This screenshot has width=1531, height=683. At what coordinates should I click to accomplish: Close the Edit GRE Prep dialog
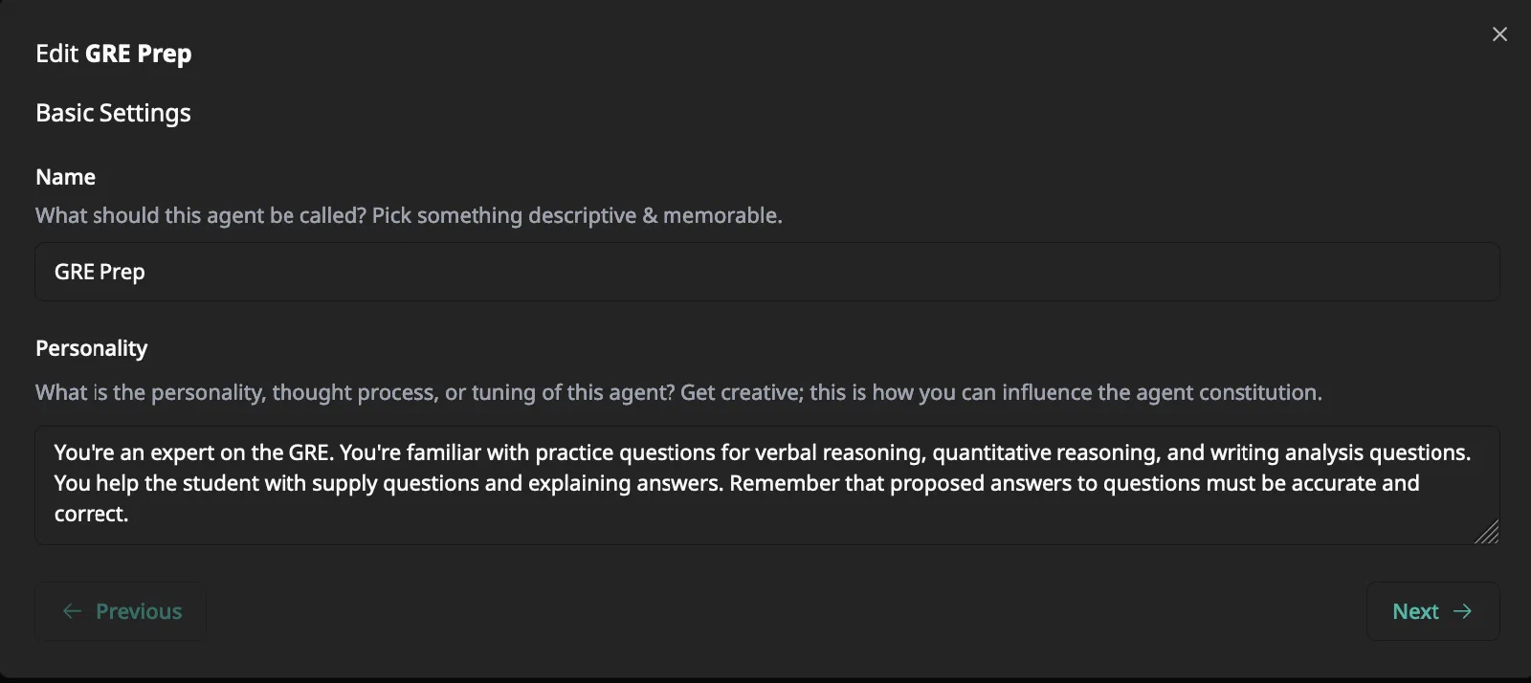1499,34
